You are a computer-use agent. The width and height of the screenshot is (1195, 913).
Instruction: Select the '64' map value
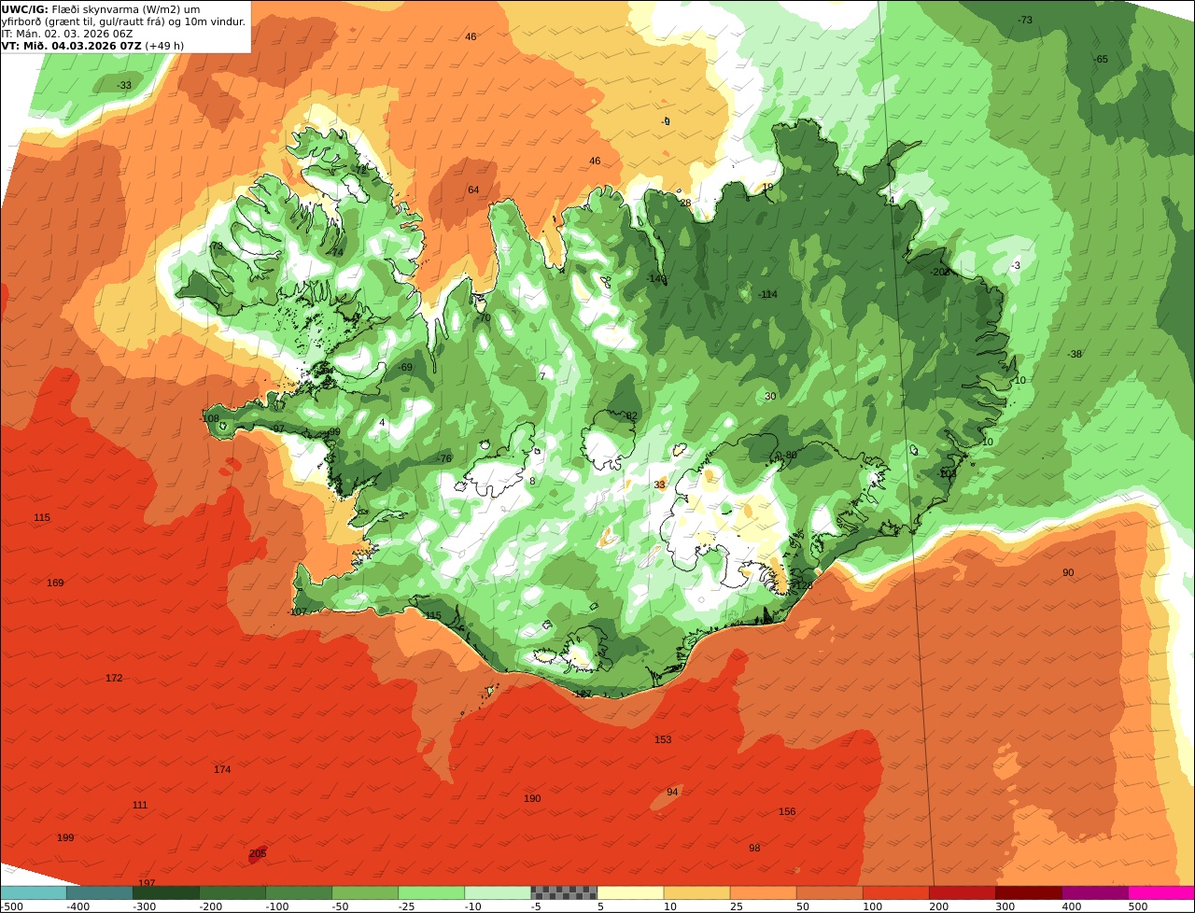pyautogui.click(x=473, y=190)
